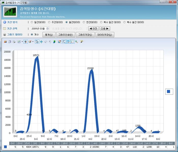The image size is (178, 152).
Task: Click the 23시 x-axis label
Action: click(x=22, y=139)
